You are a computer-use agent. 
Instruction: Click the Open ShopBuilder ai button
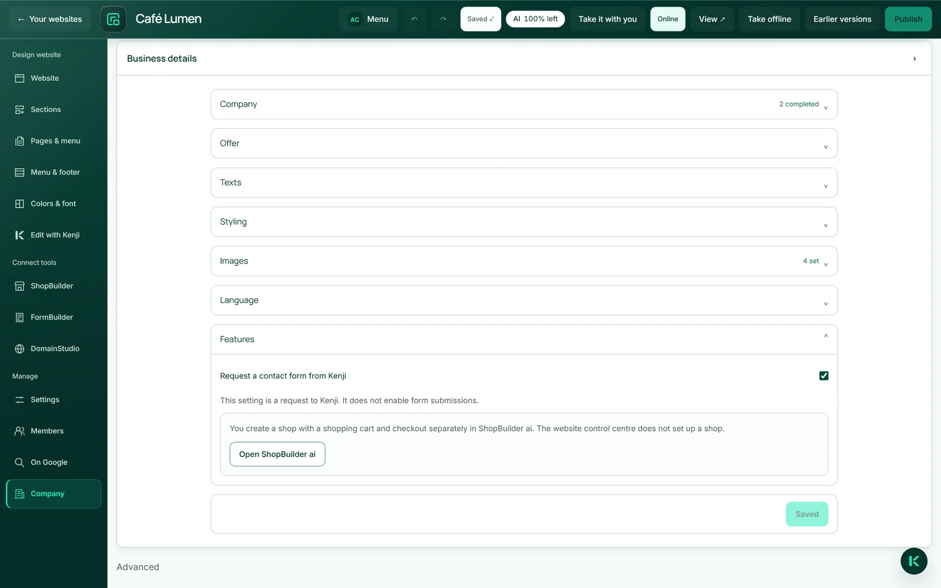[277, 454]
